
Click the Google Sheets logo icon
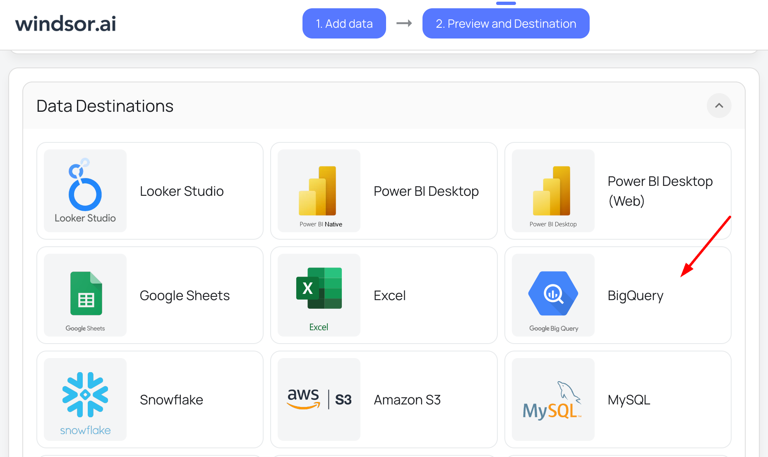point(85,295)
